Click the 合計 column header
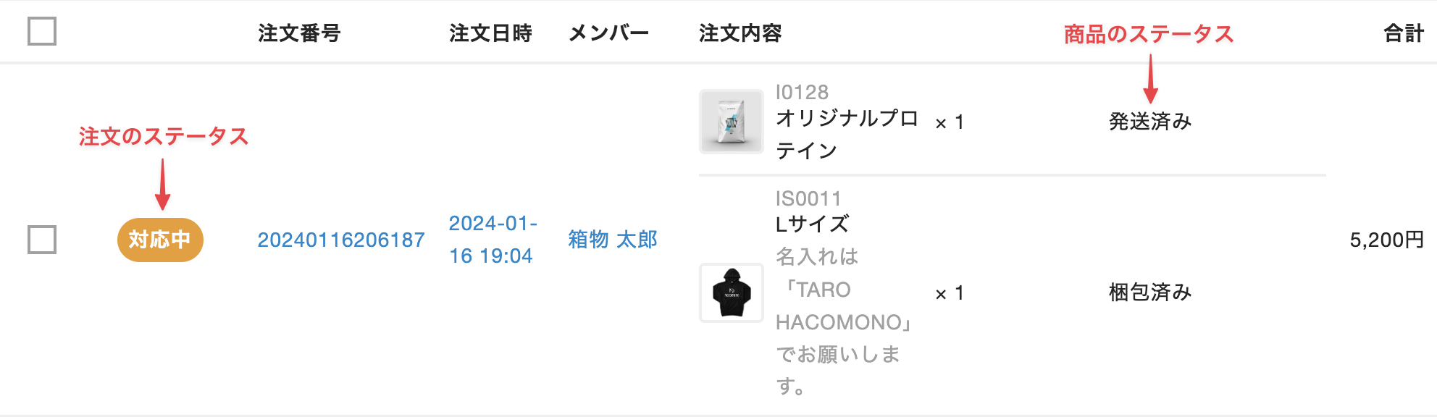The height and width of the screenshot is (417, 1437). (x=1403, y=33)
